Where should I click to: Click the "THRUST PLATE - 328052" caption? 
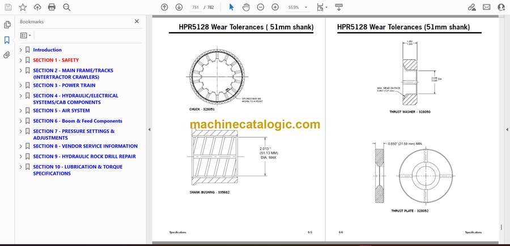(x=410, y=211)
